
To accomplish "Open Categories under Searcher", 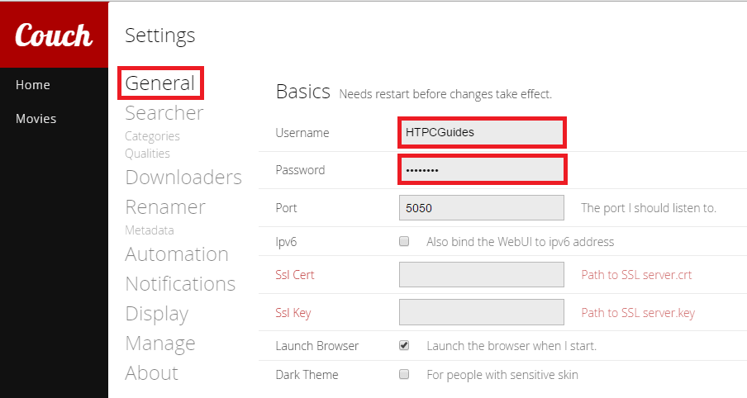I will tap(152, 136).
